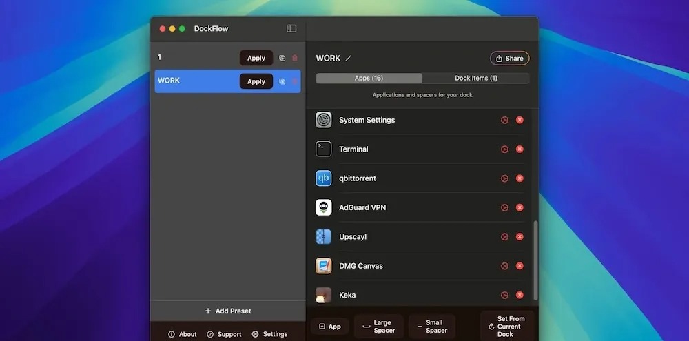689x341 pixels.
Task: Launch Keka using its play icon
Action: (504, 296)
